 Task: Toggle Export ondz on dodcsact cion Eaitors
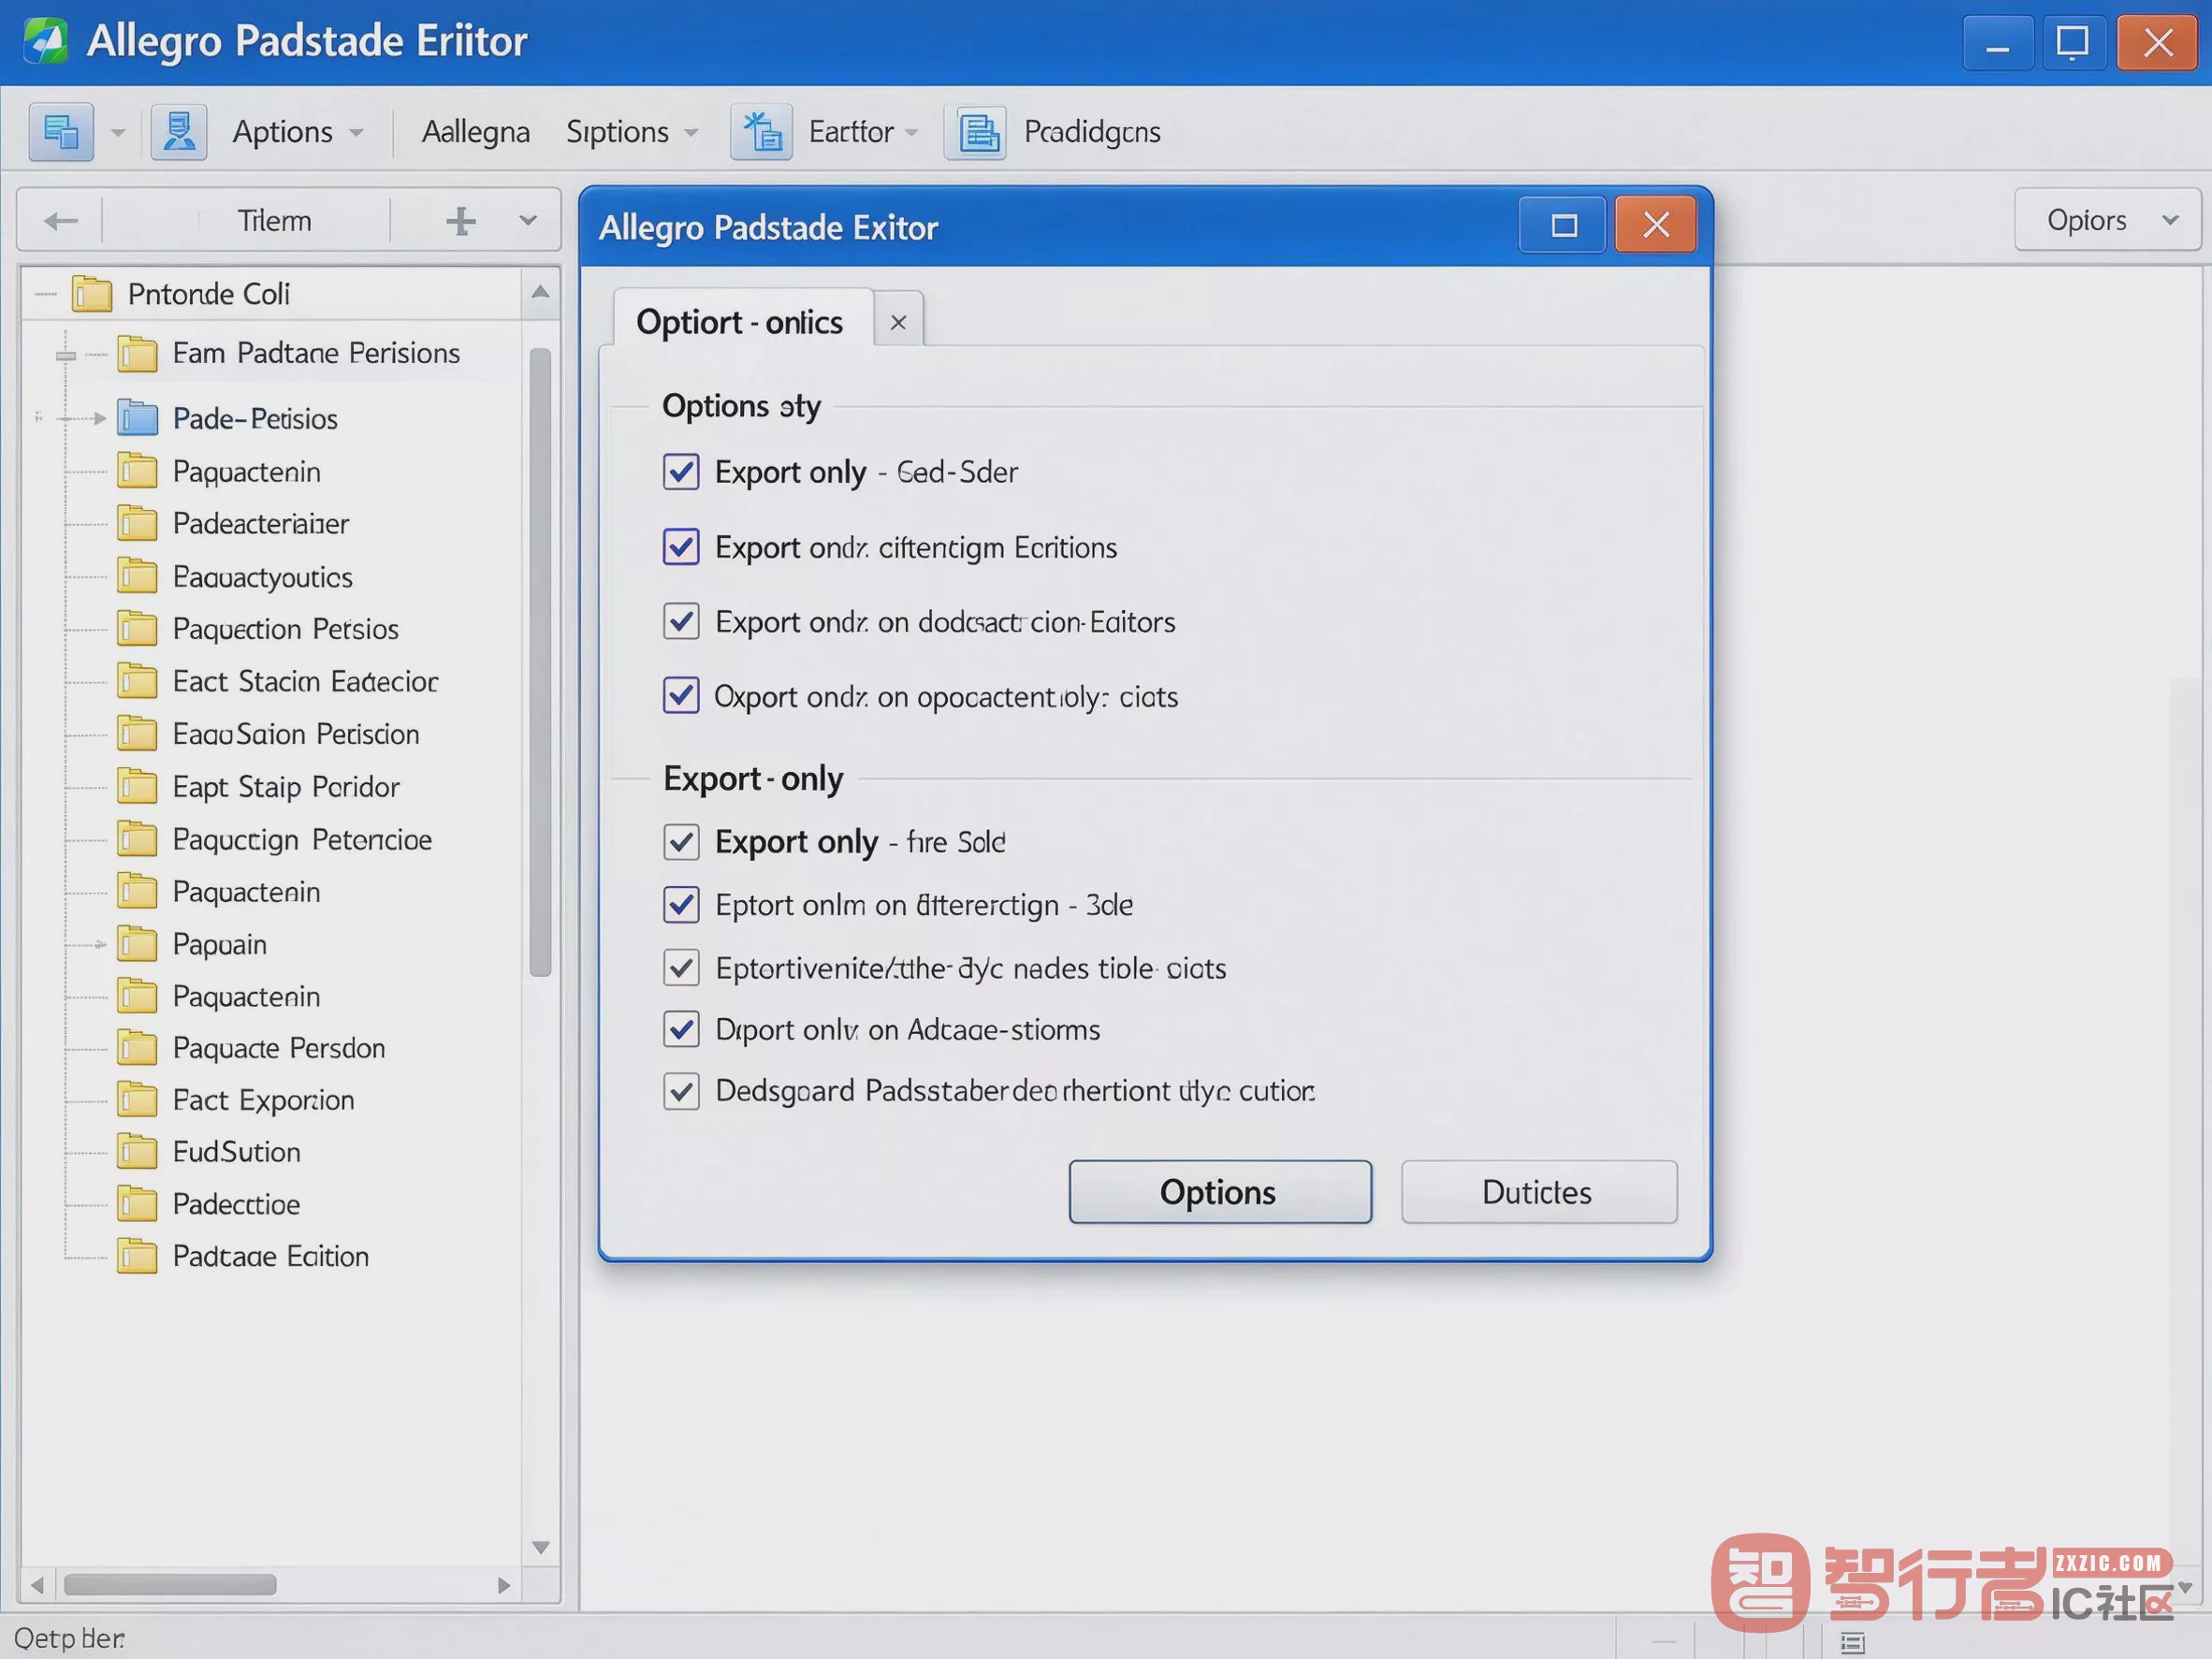[681, 621]
